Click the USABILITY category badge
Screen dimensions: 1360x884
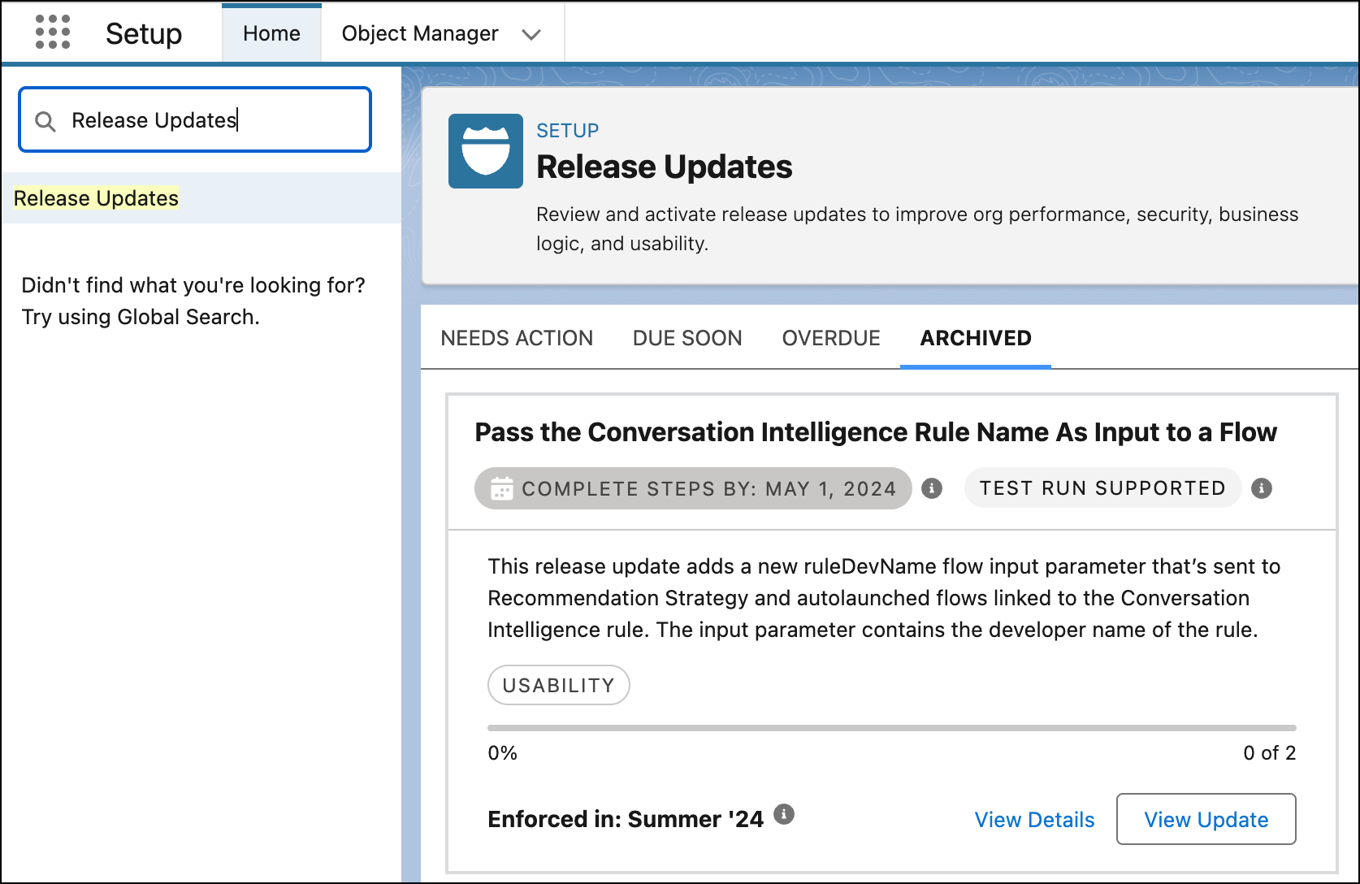click(x=559, y=685)
